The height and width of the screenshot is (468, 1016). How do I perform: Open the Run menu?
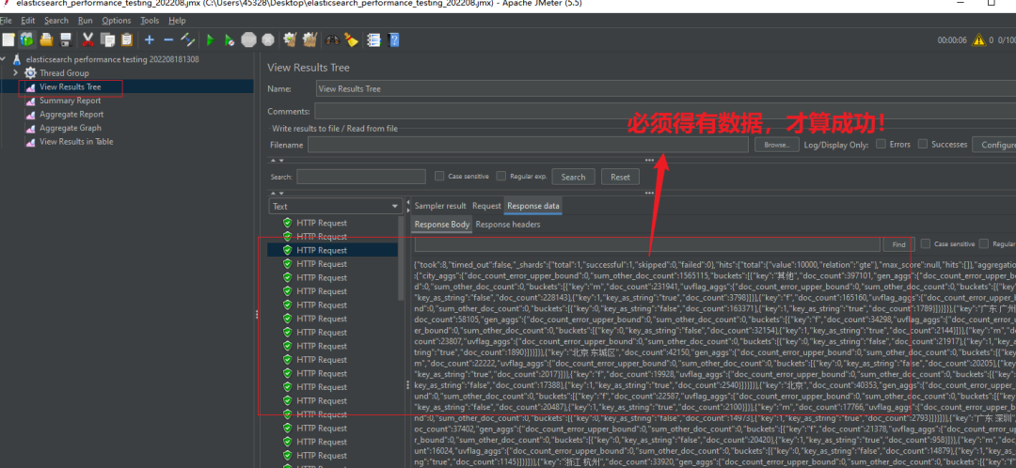85,21
